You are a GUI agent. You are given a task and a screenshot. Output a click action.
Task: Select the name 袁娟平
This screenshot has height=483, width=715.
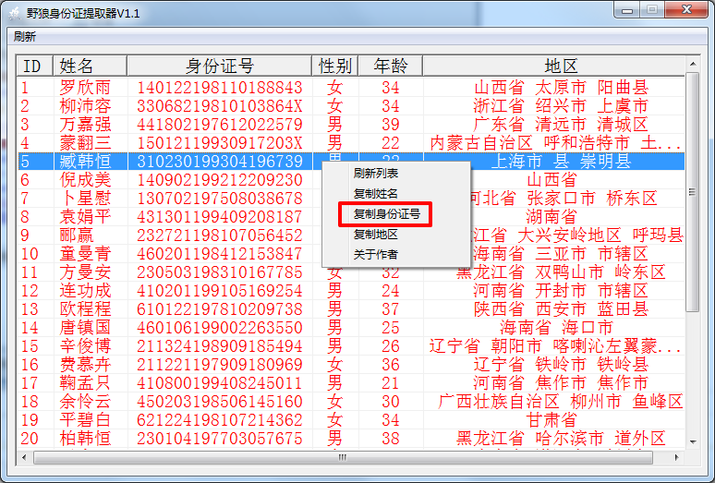click(85, 216)
